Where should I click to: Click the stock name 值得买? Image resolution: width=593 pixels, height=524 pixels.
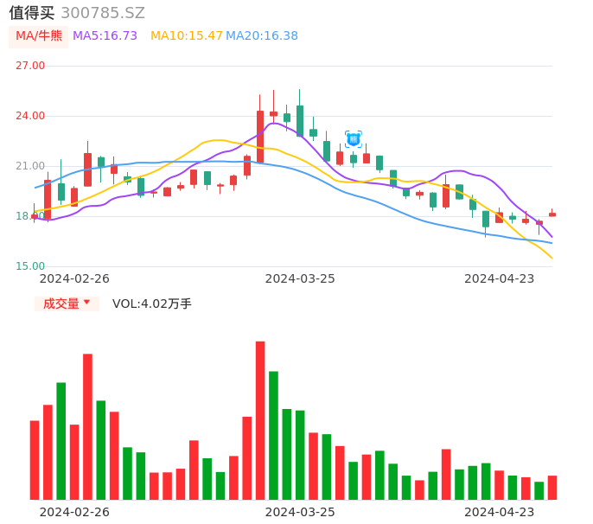tap(32, 12)
